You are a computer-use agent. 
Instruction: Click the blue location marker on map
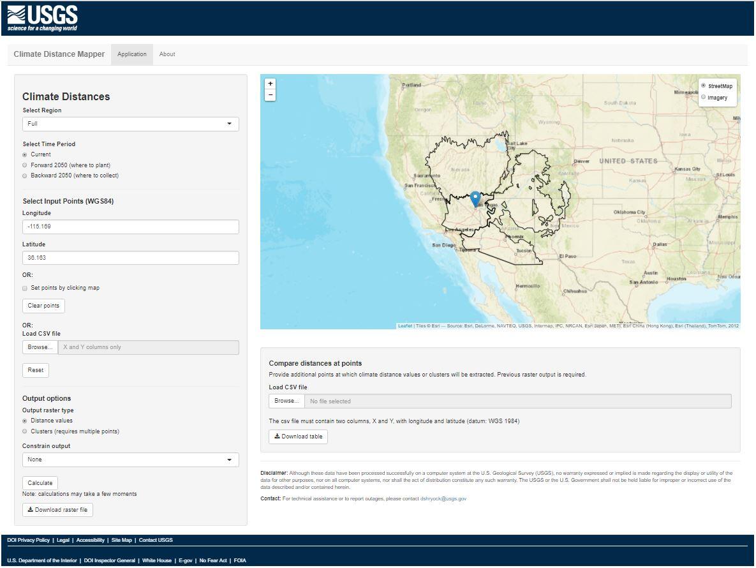click(475, 199)
